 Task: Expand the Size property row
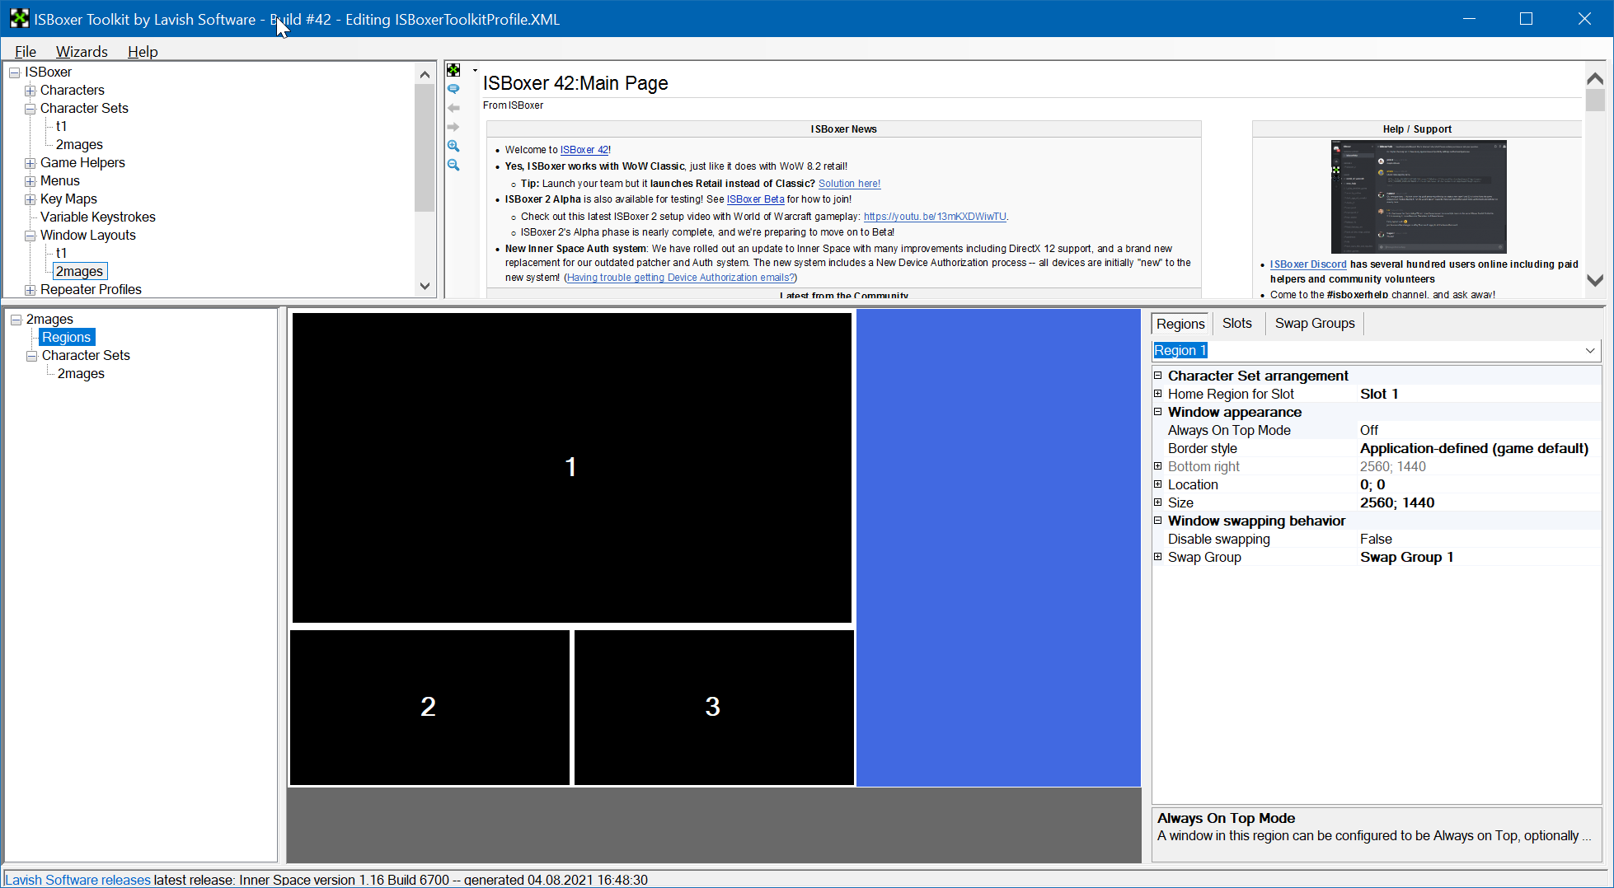pos(1157,502)
